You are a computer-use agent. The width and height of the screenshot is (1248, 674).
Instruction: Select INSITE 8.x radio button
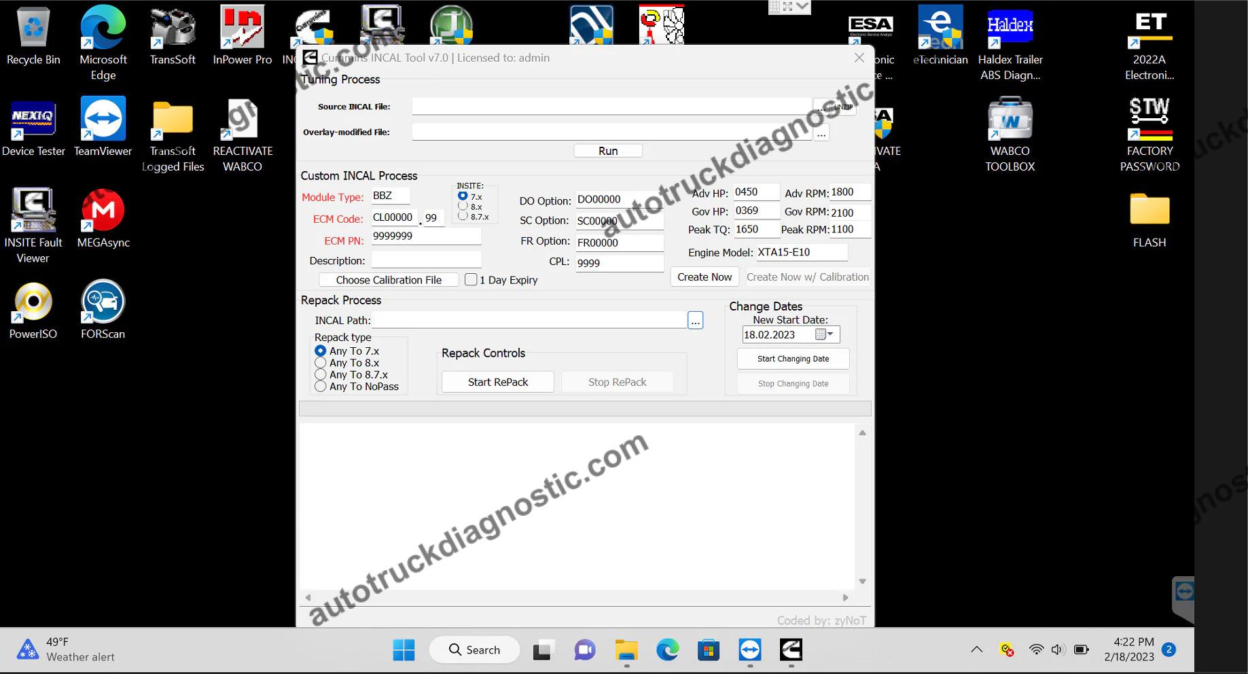pyautogui.click(x=463, y=206)
